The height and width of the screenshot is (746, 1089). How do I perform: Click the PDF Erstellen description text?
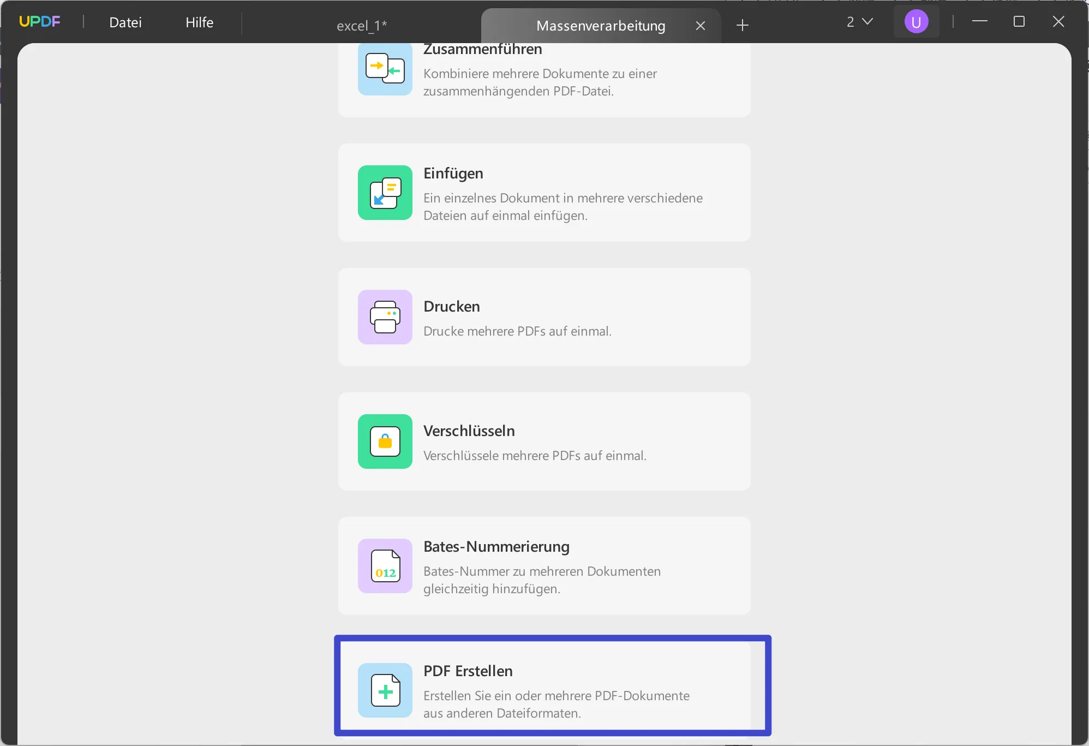[x=556, y=705]
